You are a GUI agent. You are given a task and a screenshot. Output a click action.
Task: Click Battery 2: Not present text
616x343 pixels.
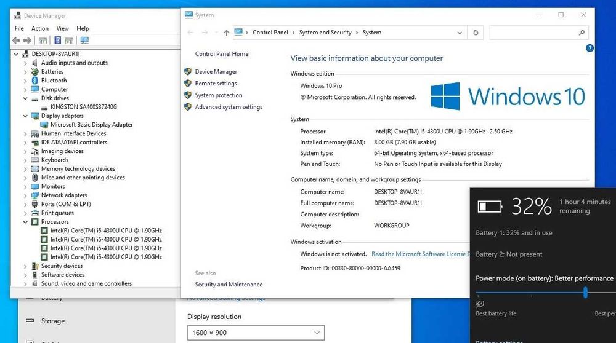click(x=509, y=254)
